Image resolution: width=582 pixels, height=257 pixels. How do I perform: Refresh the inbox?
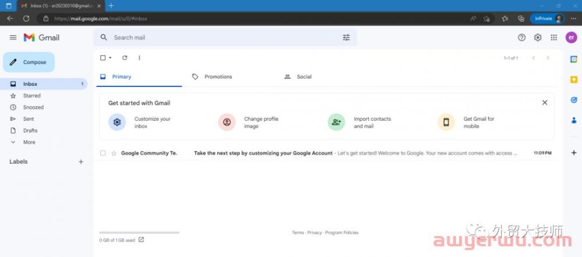click(x=125, y=57)
